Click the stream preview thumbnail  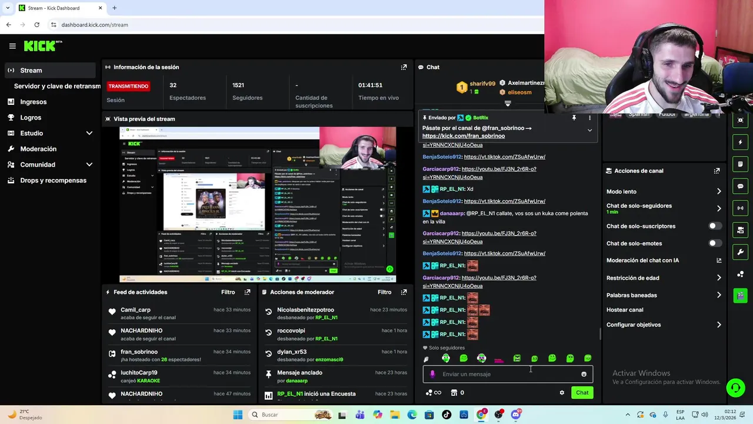tap(258, 204)
